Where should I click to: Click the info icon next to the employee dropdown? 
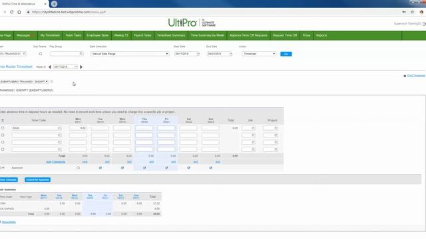[52, 82]
